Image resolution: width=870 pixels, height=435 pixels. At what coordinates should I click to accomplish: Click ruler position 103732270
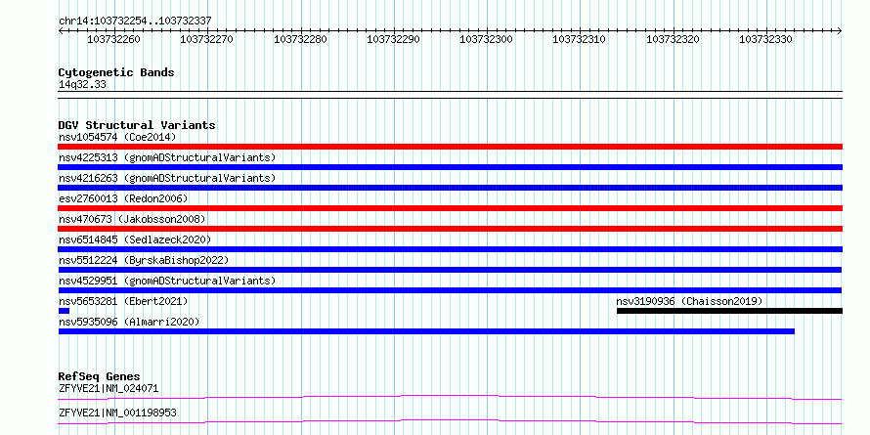207,40
